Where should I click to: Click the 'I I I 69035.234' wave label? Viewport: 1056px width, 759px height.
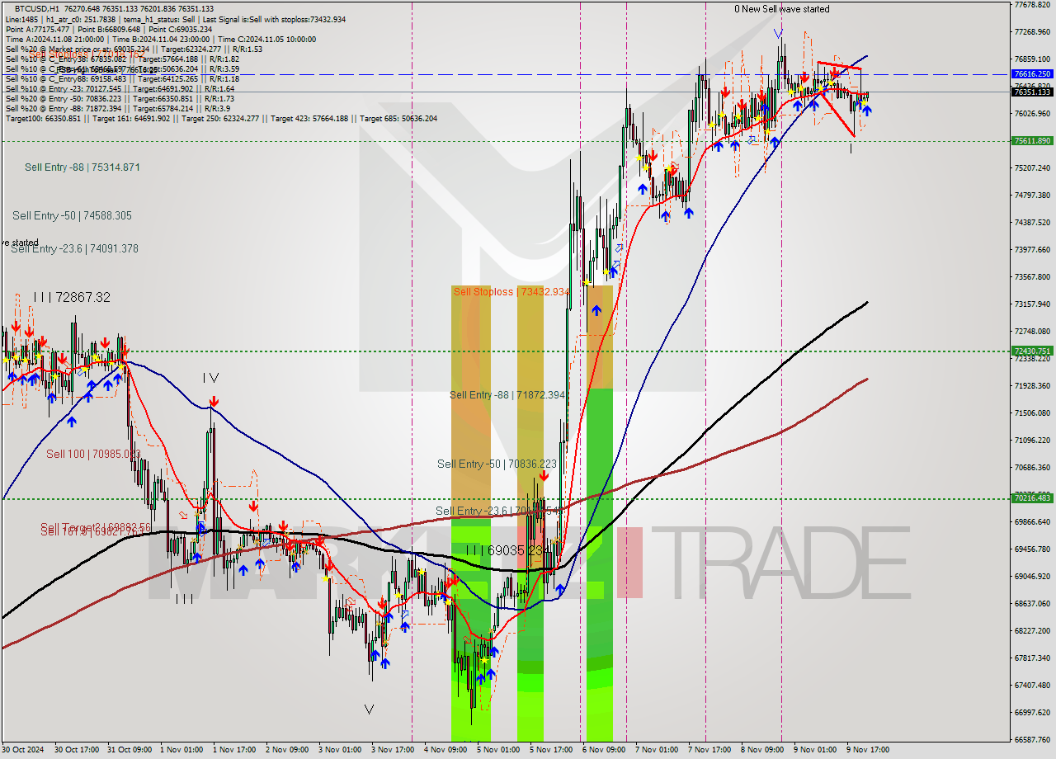506,550
